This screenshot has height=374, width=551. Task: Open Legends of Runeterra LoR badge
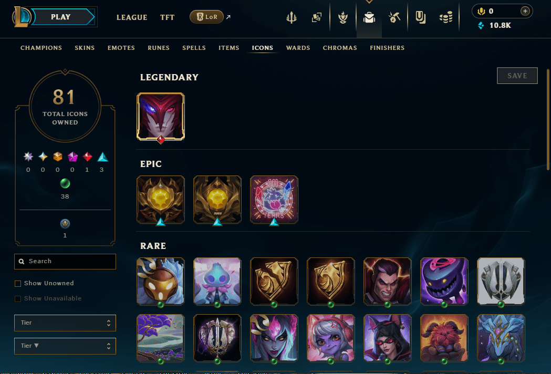click(x=206, y=17)
